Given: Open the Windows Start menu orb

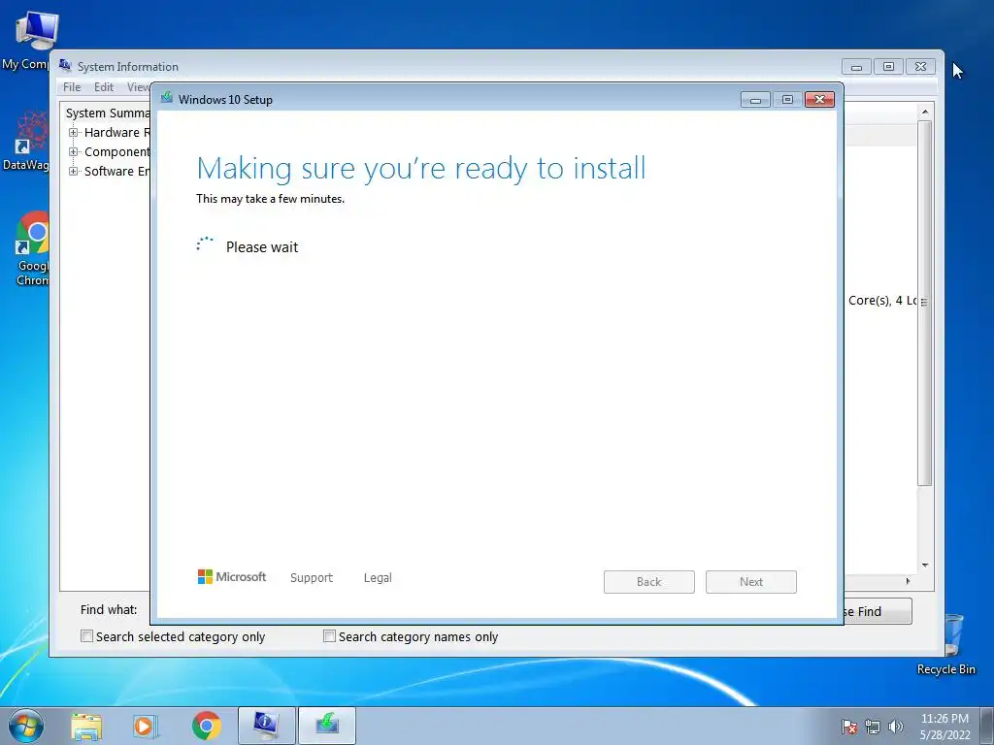Looking at the screenshot, I should click(x=26, y=726).
